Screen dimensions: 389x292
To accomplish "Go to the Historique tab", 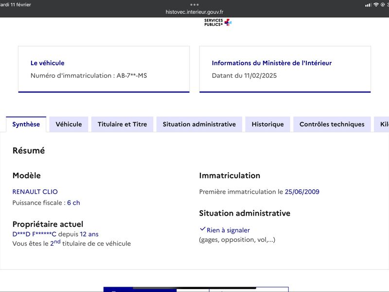I will pos(268,124).
